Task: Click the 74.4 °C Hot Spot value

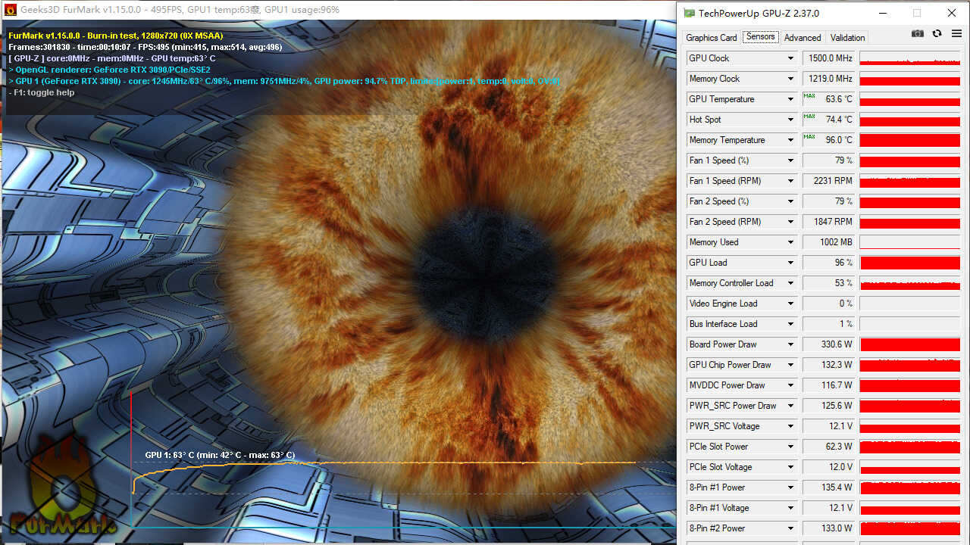Action: (x=829, y=120)
